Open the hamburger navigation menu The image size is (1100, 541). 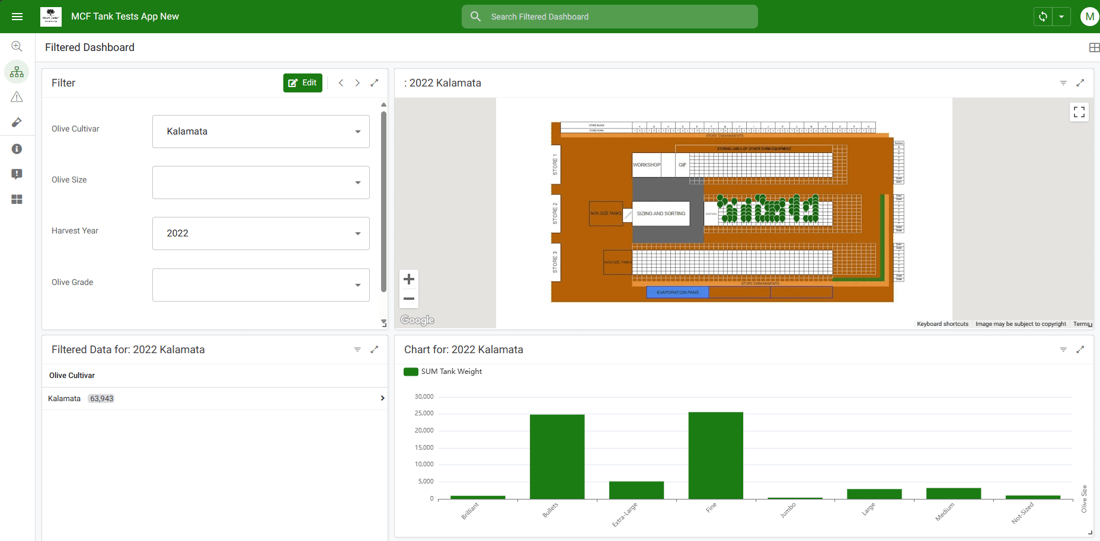click(17, 17)
